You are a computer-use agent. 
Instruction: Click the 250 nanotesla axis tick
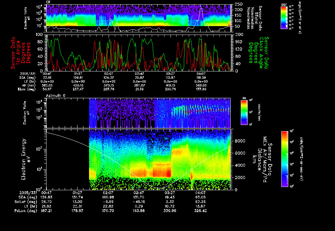(x=238, y=4)
